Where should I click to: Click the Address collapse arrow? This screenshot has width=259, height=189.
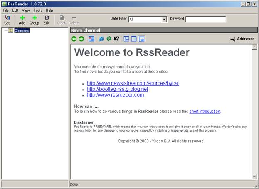click(x=232, y=39)
